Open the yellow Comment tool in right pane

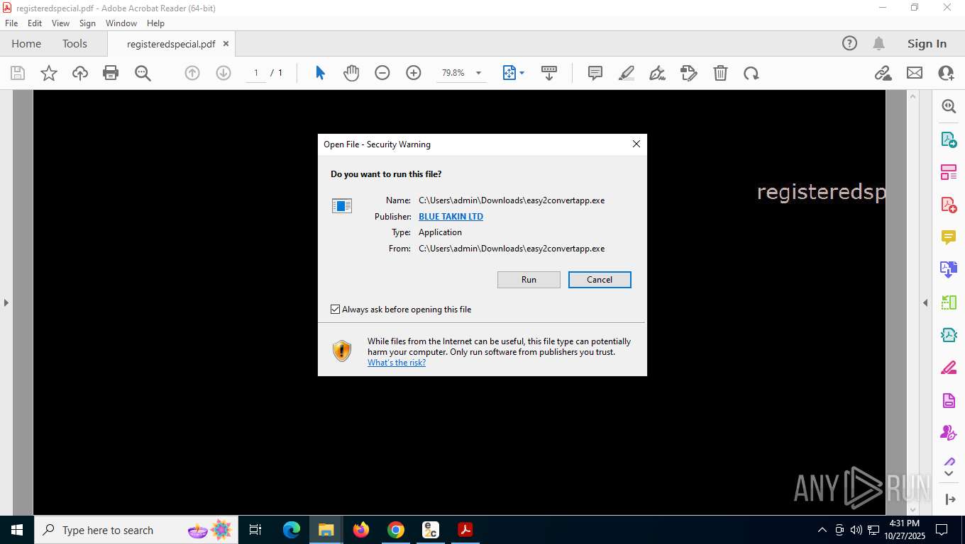click(x=949, y=237)
